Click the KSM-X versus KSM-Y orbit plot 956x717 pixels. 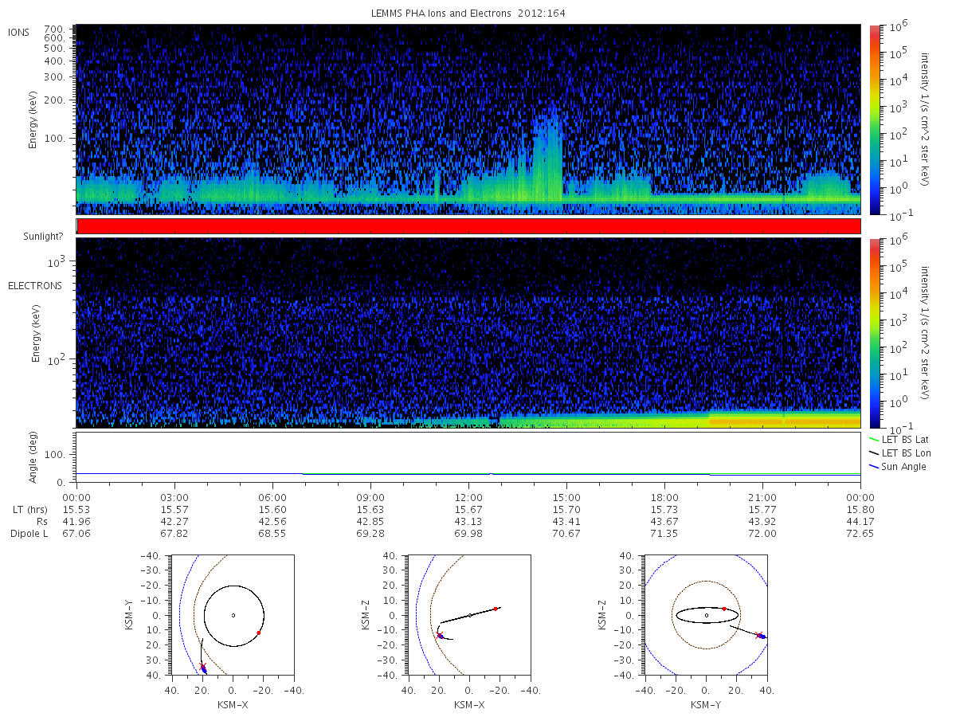click(x=233, y=615)
